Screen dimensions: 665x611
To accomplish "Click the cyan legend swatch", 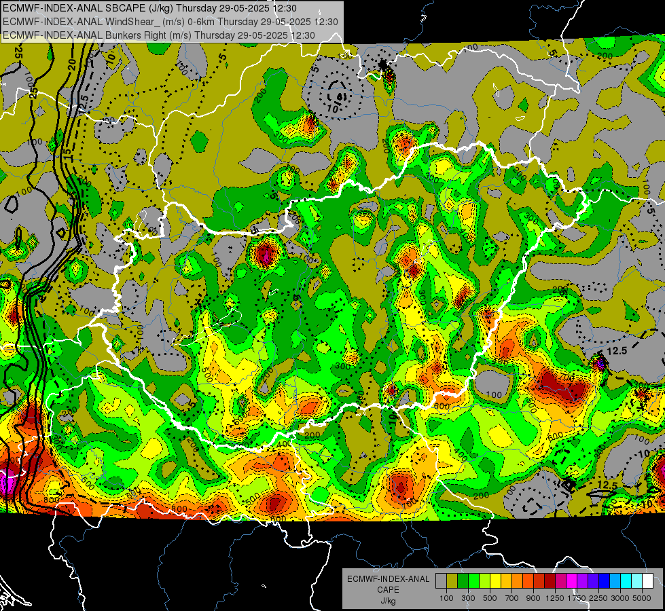I will pos(626,581).
